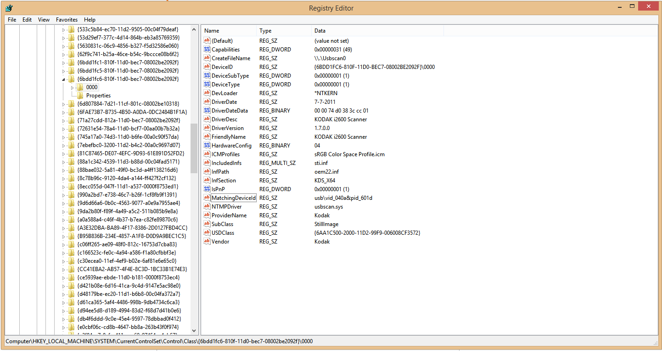The height and width of the screenshot is (351, 662).
Task: Click the binary icon of HardwareConfig value
Action: (x=207, y=146)
